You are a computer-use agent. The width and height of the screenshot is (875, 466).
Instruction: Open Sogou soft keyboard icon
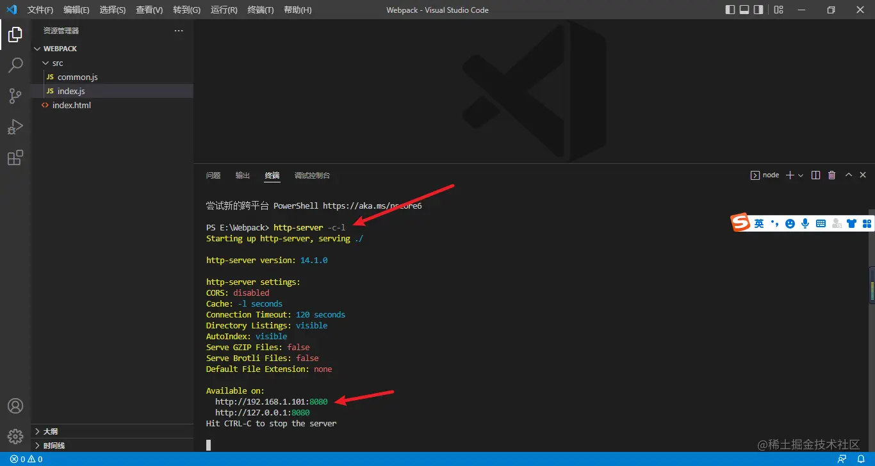821,223
